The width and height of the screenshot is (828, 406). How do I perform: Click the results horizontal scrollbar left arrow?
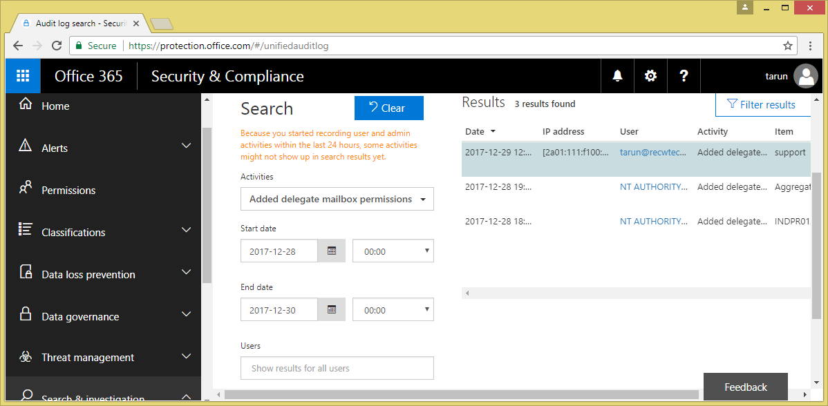(x=467, y=293)
